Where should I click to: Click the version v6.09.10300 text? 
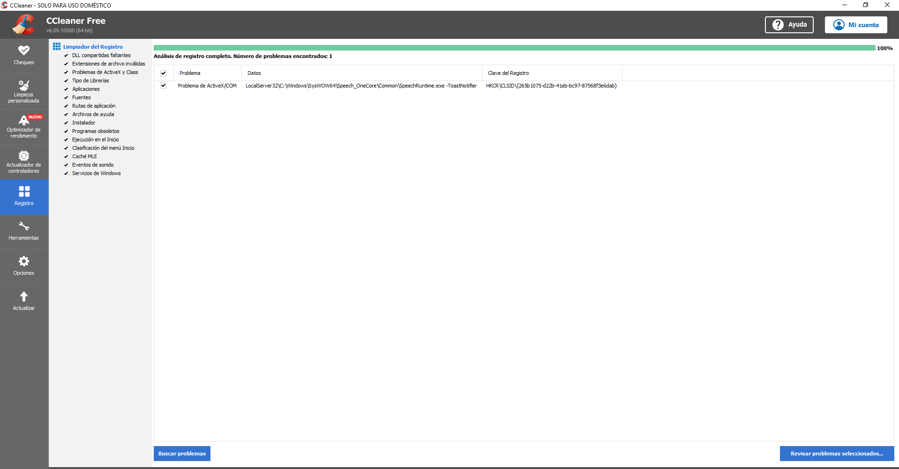click(69, 30)
